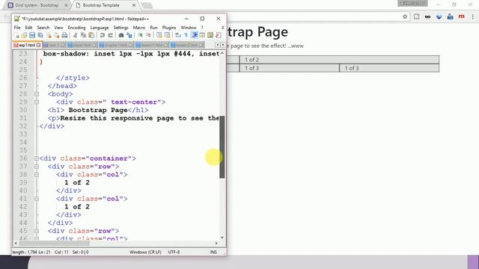Open the ? help menu
The height and width of the screenshot is (269, 479).
(202, 28)
